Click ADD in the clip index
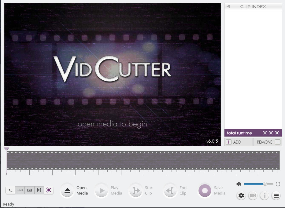Image resolution: width=285 pixels, height=208 pixels. [x=239, y=142]
